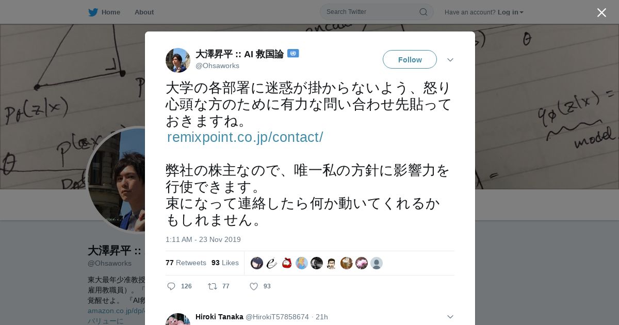Like the tweet with heart icon

tap(254, 286)
